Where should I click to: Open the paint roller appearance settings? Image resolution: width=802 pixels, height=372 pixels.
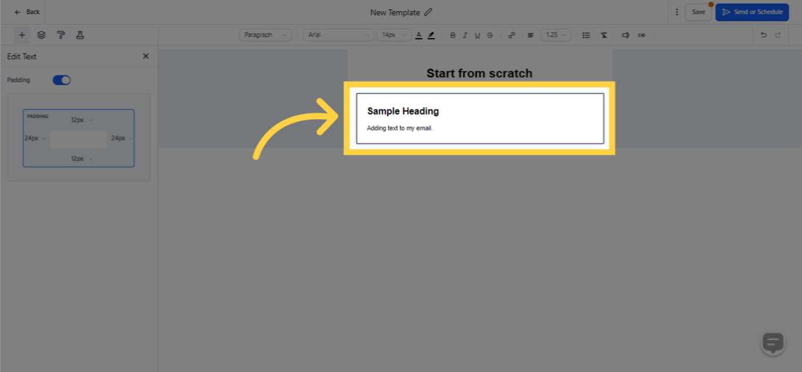tap(60, 35)
